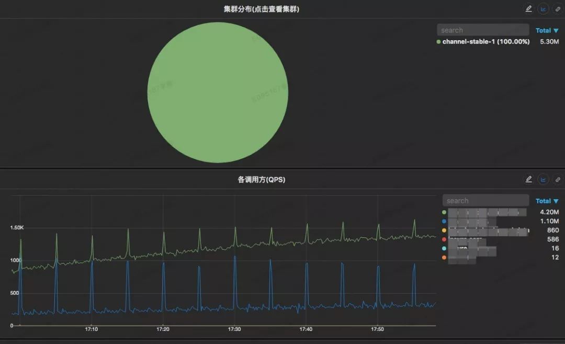Open the chart view icon of QPS panel

[x=544, y=179]
